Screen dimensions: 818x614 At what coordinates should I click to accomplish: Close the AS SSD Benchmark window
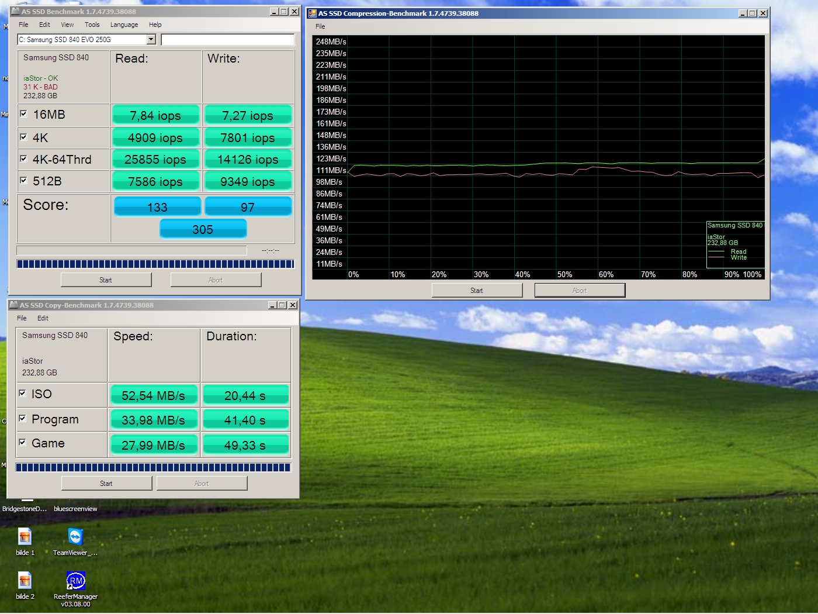[294, 12]
